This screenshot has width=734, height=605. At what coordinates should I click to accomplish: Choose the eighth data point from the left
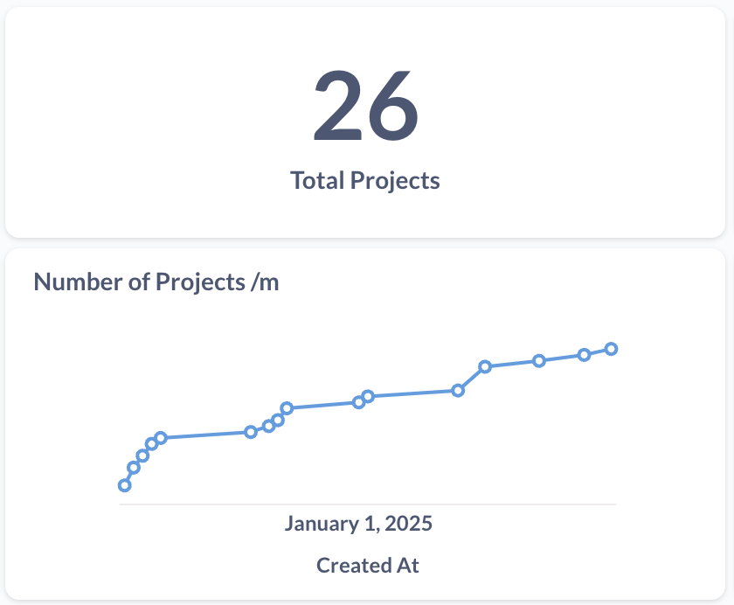[278, 421]
